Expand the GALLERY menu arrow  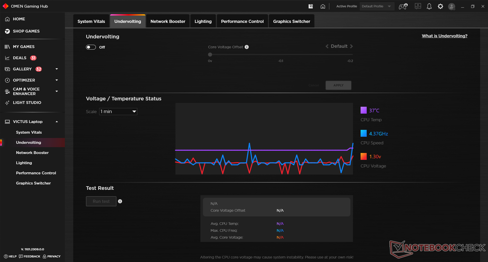coord(57,69)
